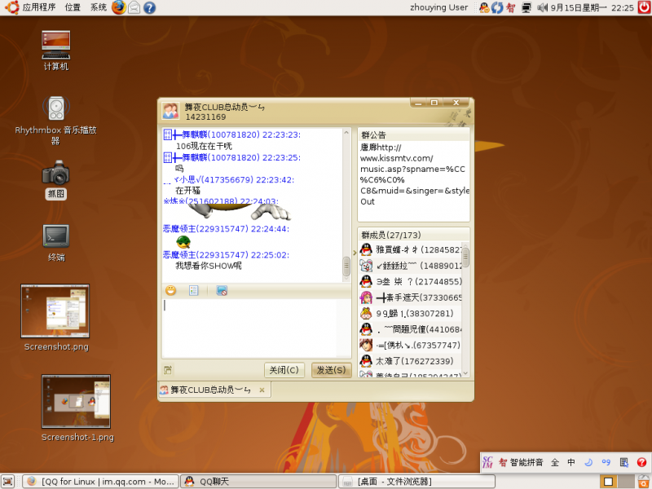Switch to the second workspace in pager
The image size is (652, 489).
[x=625, y=482]
